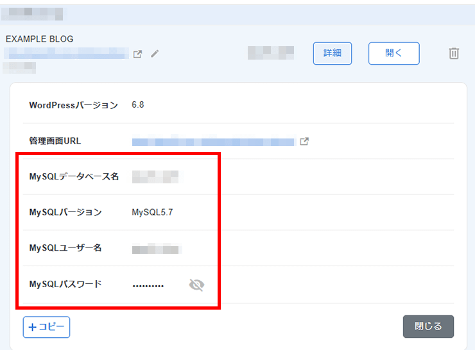Select the EXAMPLE BLOG title text
The width and height of the screenshot is (475, 350).
pos(40,39)
